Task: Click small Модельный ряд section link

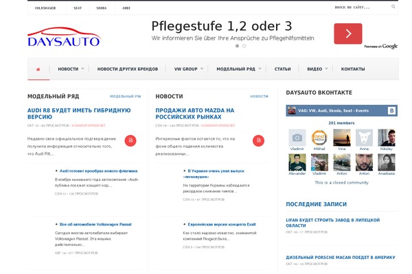Action: pos(126,97)
